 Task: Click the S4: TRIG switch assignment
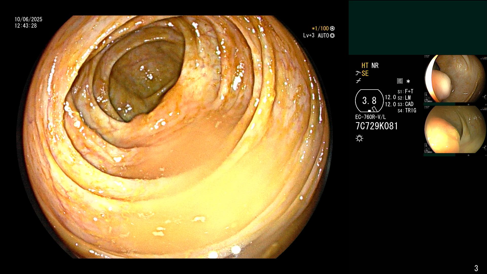(x=407, y=110)
